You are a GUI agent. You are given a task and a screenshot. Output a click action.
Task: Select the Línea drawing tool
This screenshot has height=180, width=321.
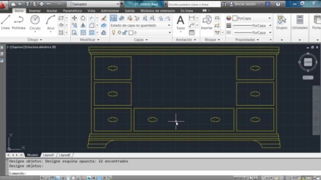pos(6,22)
